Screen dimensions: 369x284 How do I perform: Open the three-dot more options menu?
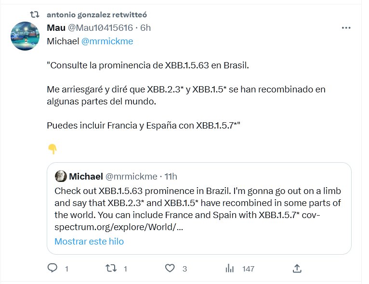pyautogui.click(x=346, y=28)
